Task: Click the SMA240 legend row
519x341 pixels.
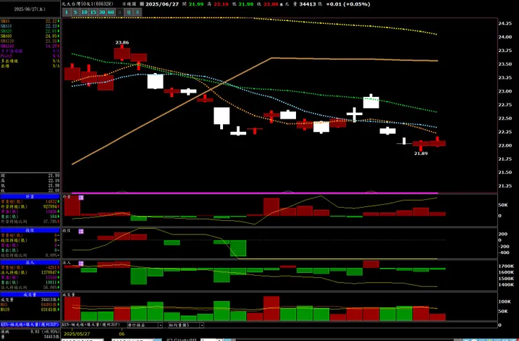Action: tap(30, 46)
